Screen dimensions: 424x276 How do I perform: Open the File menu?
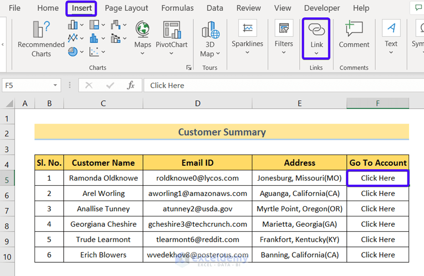[x=15, y=8]
